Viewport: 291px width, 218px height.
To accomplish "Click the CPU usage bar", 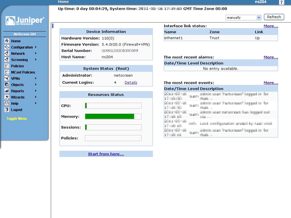I will 113,106.
